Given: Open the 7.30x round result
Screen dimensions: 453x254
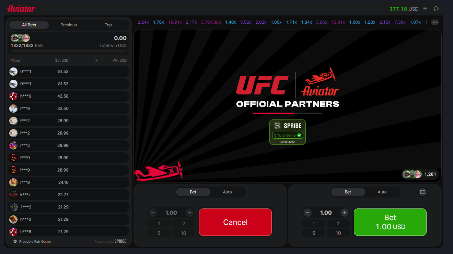Looking at the screenshot, I should click(x=400, y=22).
